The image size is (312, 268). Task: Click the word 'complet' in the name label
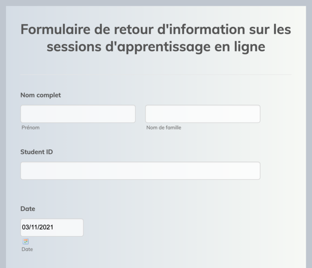tap(49, 95)
